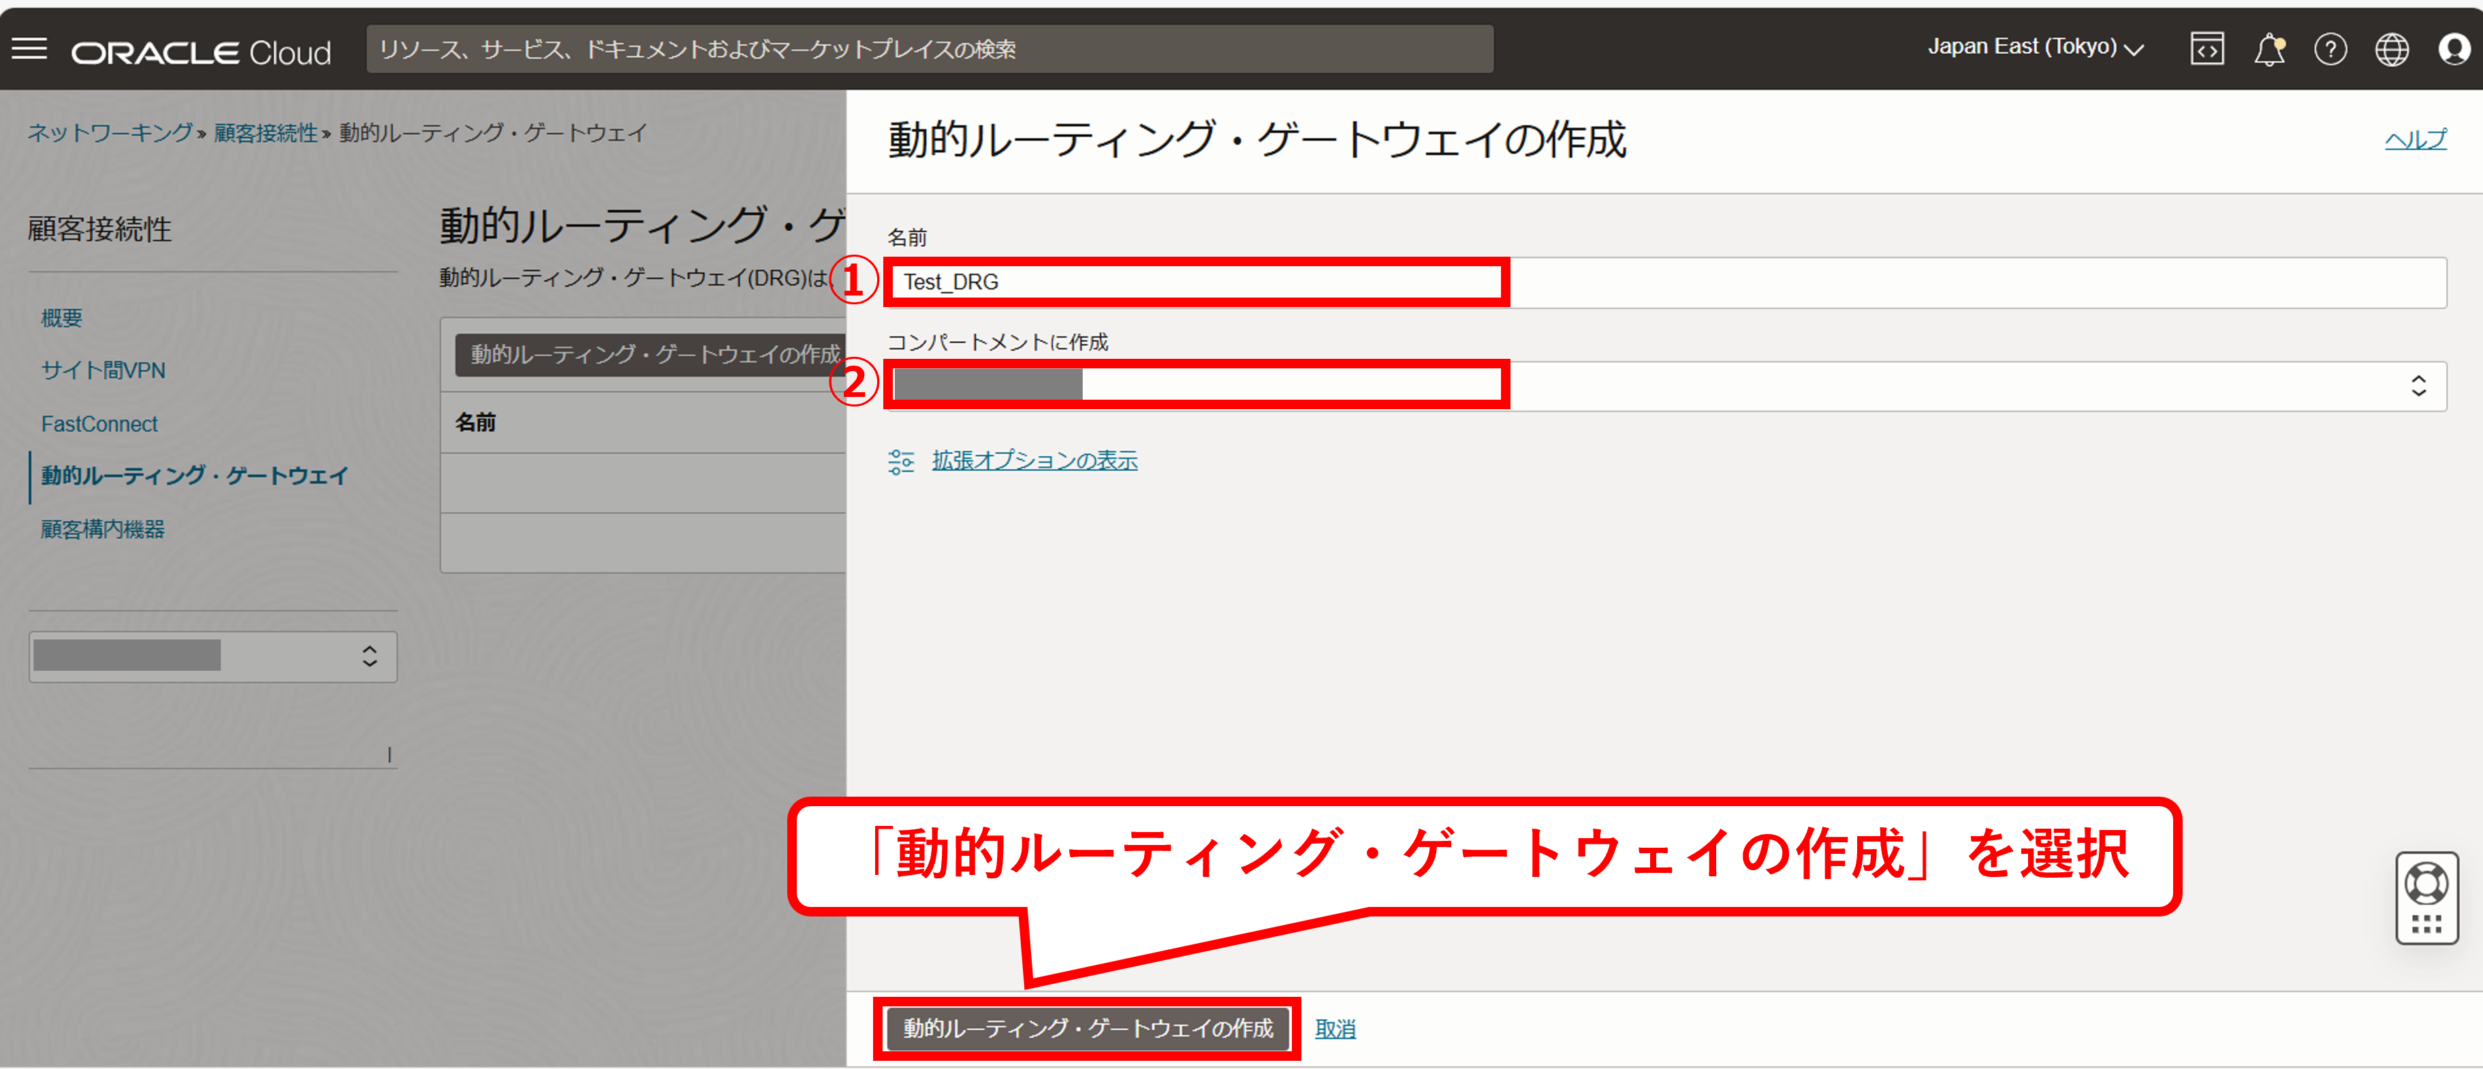Click the 動的ルーティング・ゲートウェイの作成 submit button

pos(1086,1029)
